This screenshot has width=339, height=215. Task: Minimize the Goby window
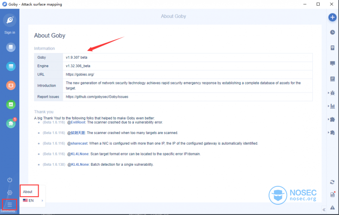point(305,4)
